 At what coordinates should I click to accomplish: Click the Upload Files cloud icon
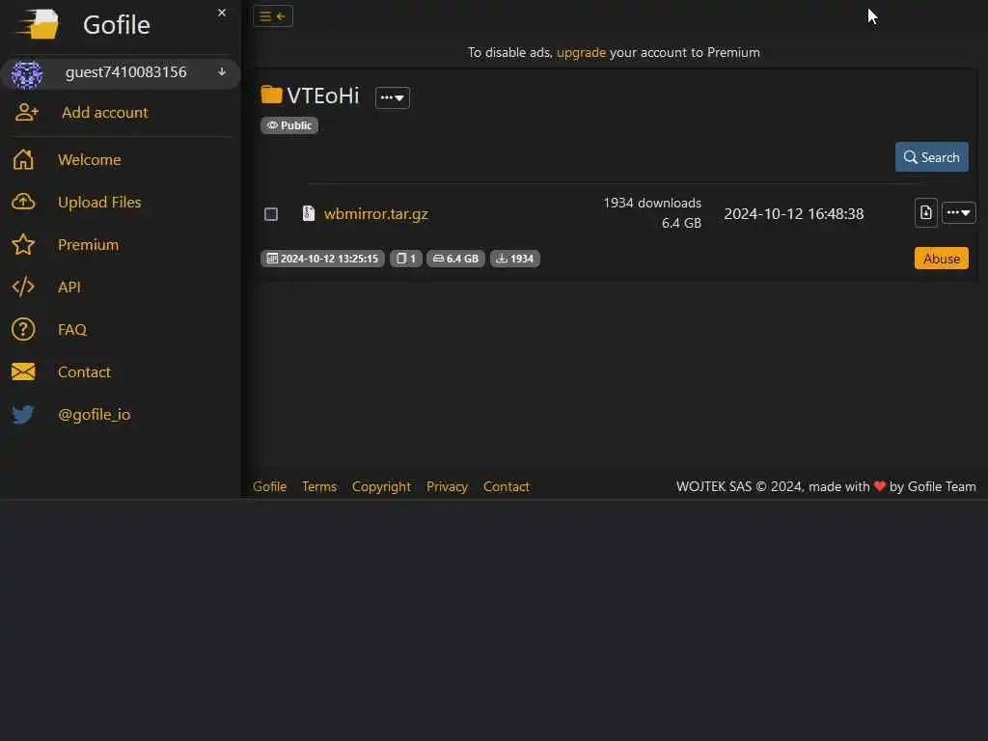pos(23,202)
